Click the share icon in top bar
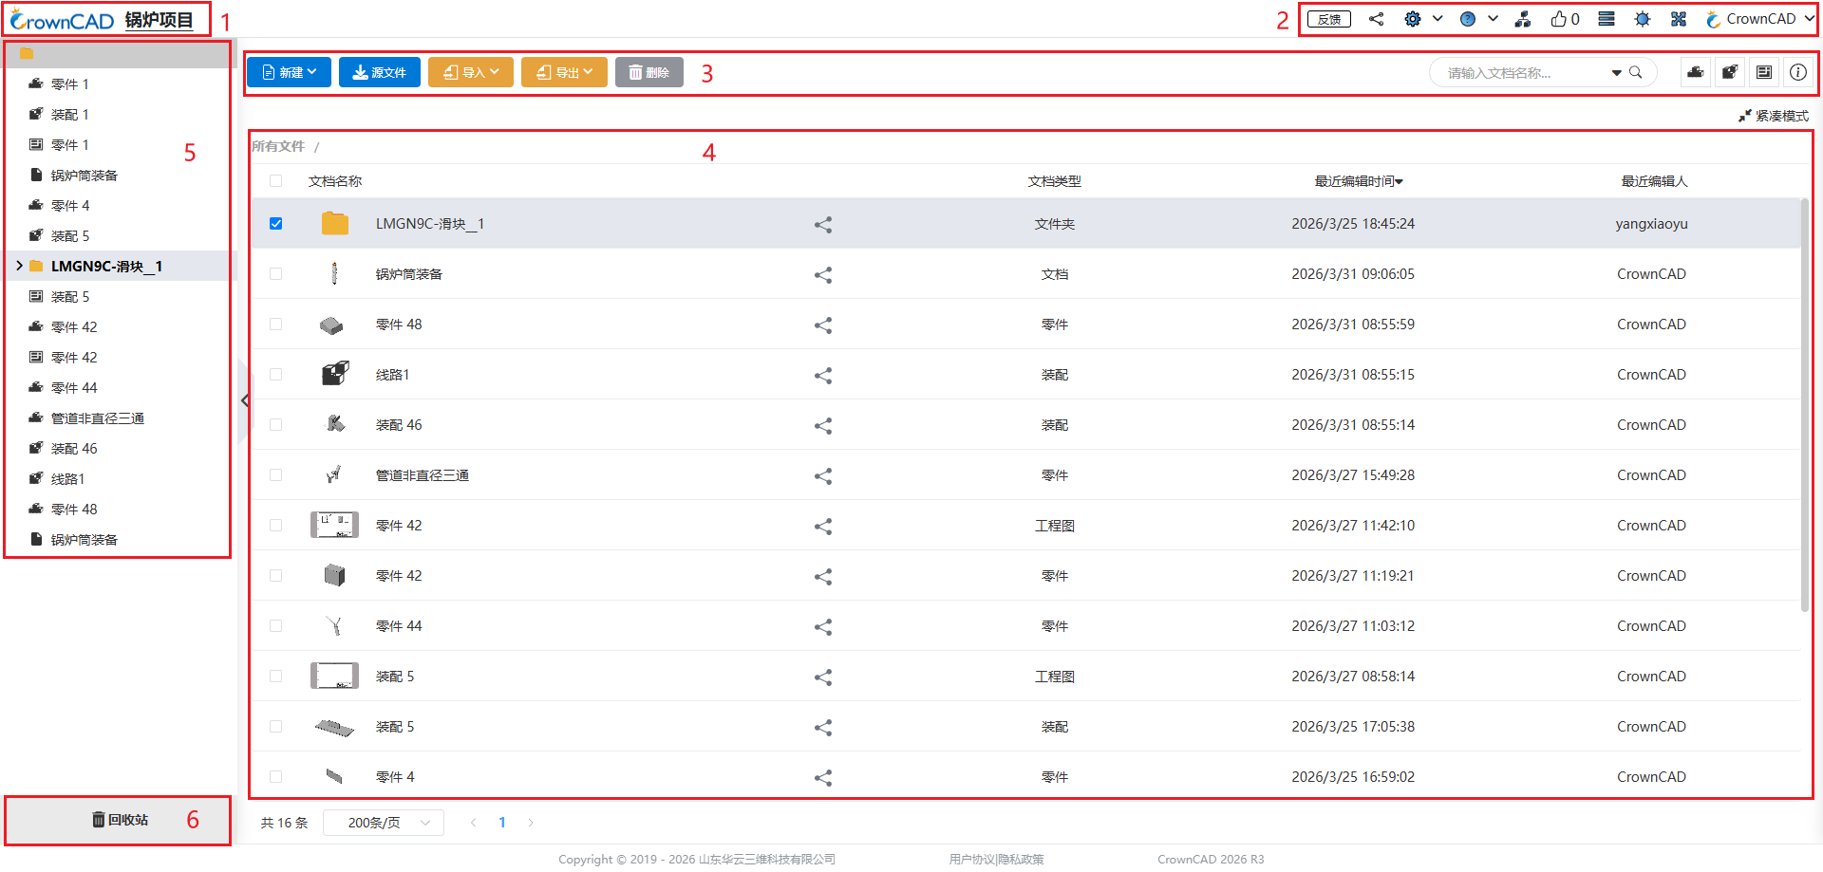1823x872 pixels. pyautogui.click(x=1376, y=19)
